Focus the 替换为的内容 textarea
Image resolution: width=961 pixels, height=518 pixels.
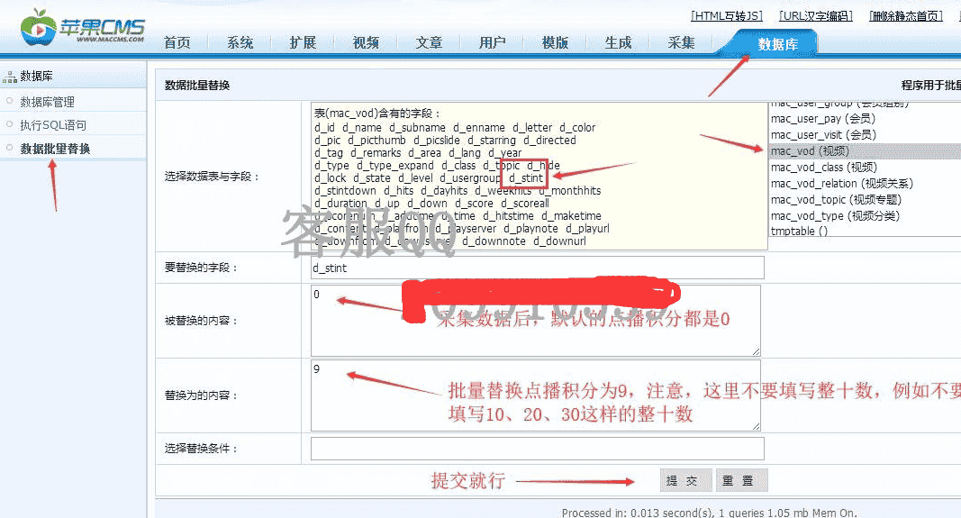(x=536, y=395)
